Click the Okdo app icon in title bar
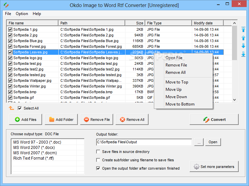 (6, 5)
